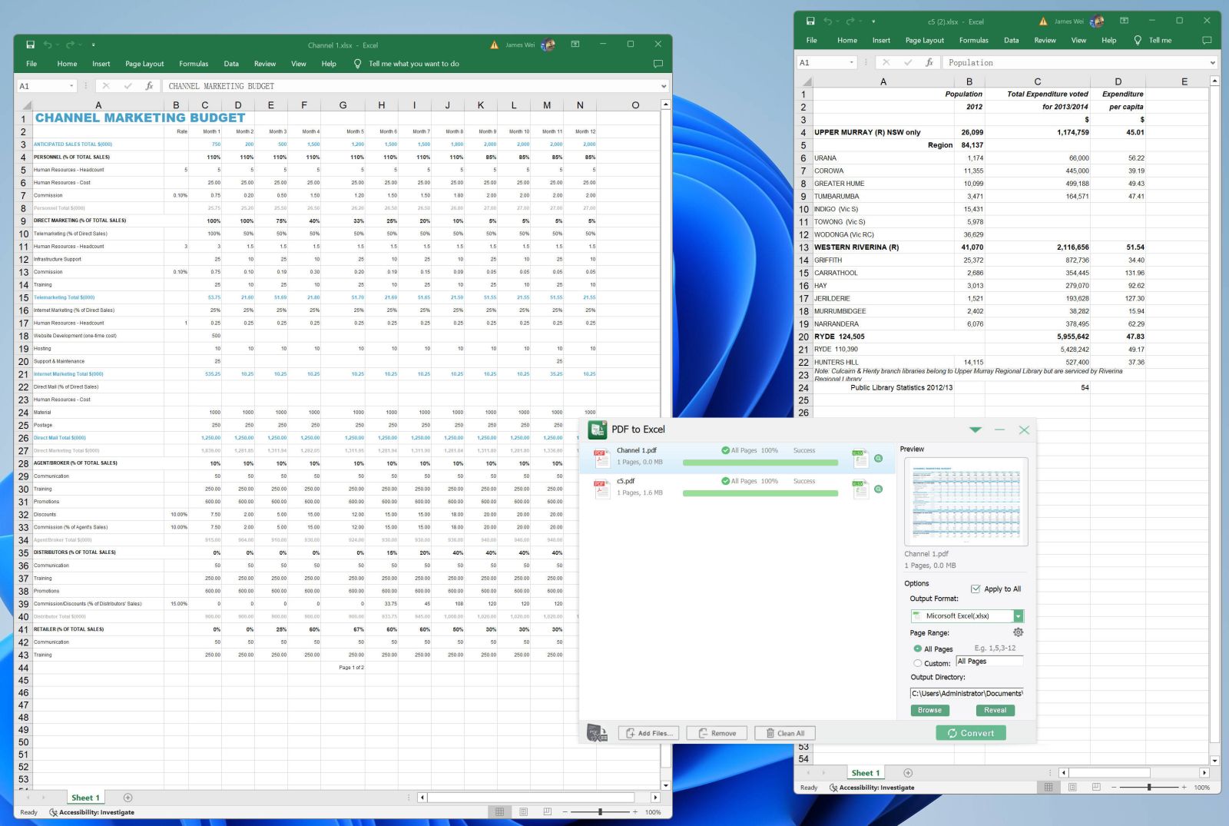Image resolution: width=1229 pixels, height=826 pixels.
Task: Click the Browse button
Action: point(929,710)
